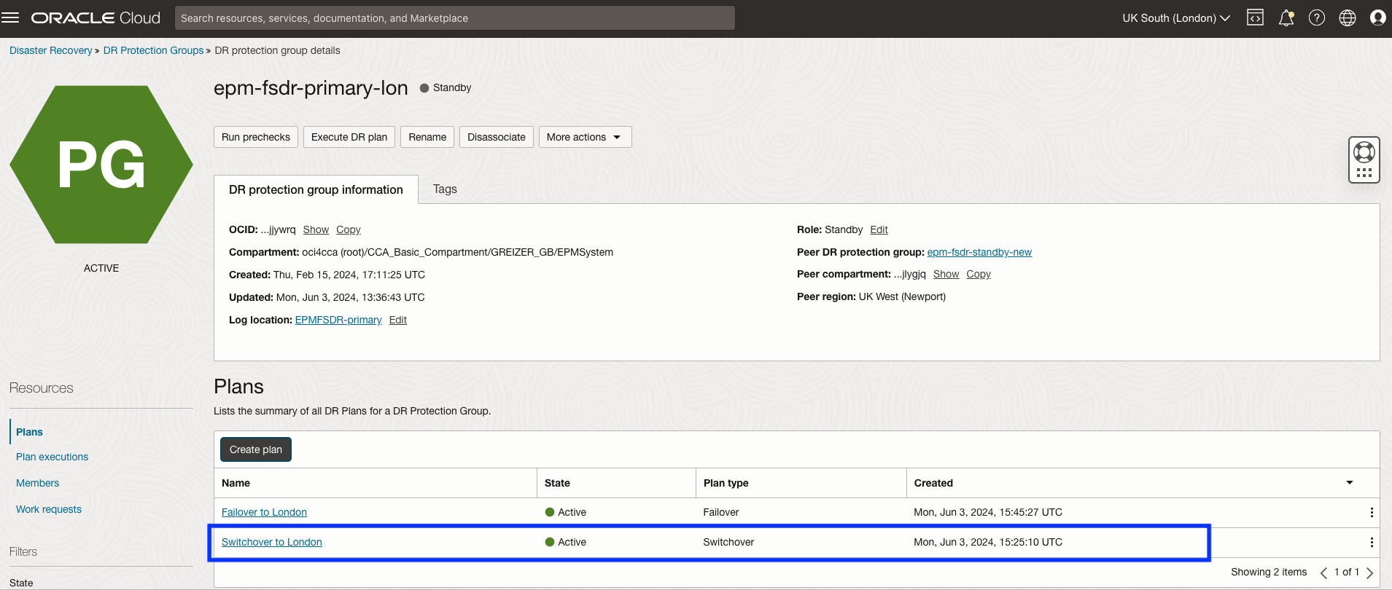Show the peer compartment OCID
Screen dimensions: 1392x590
click(x=946, y=274)
